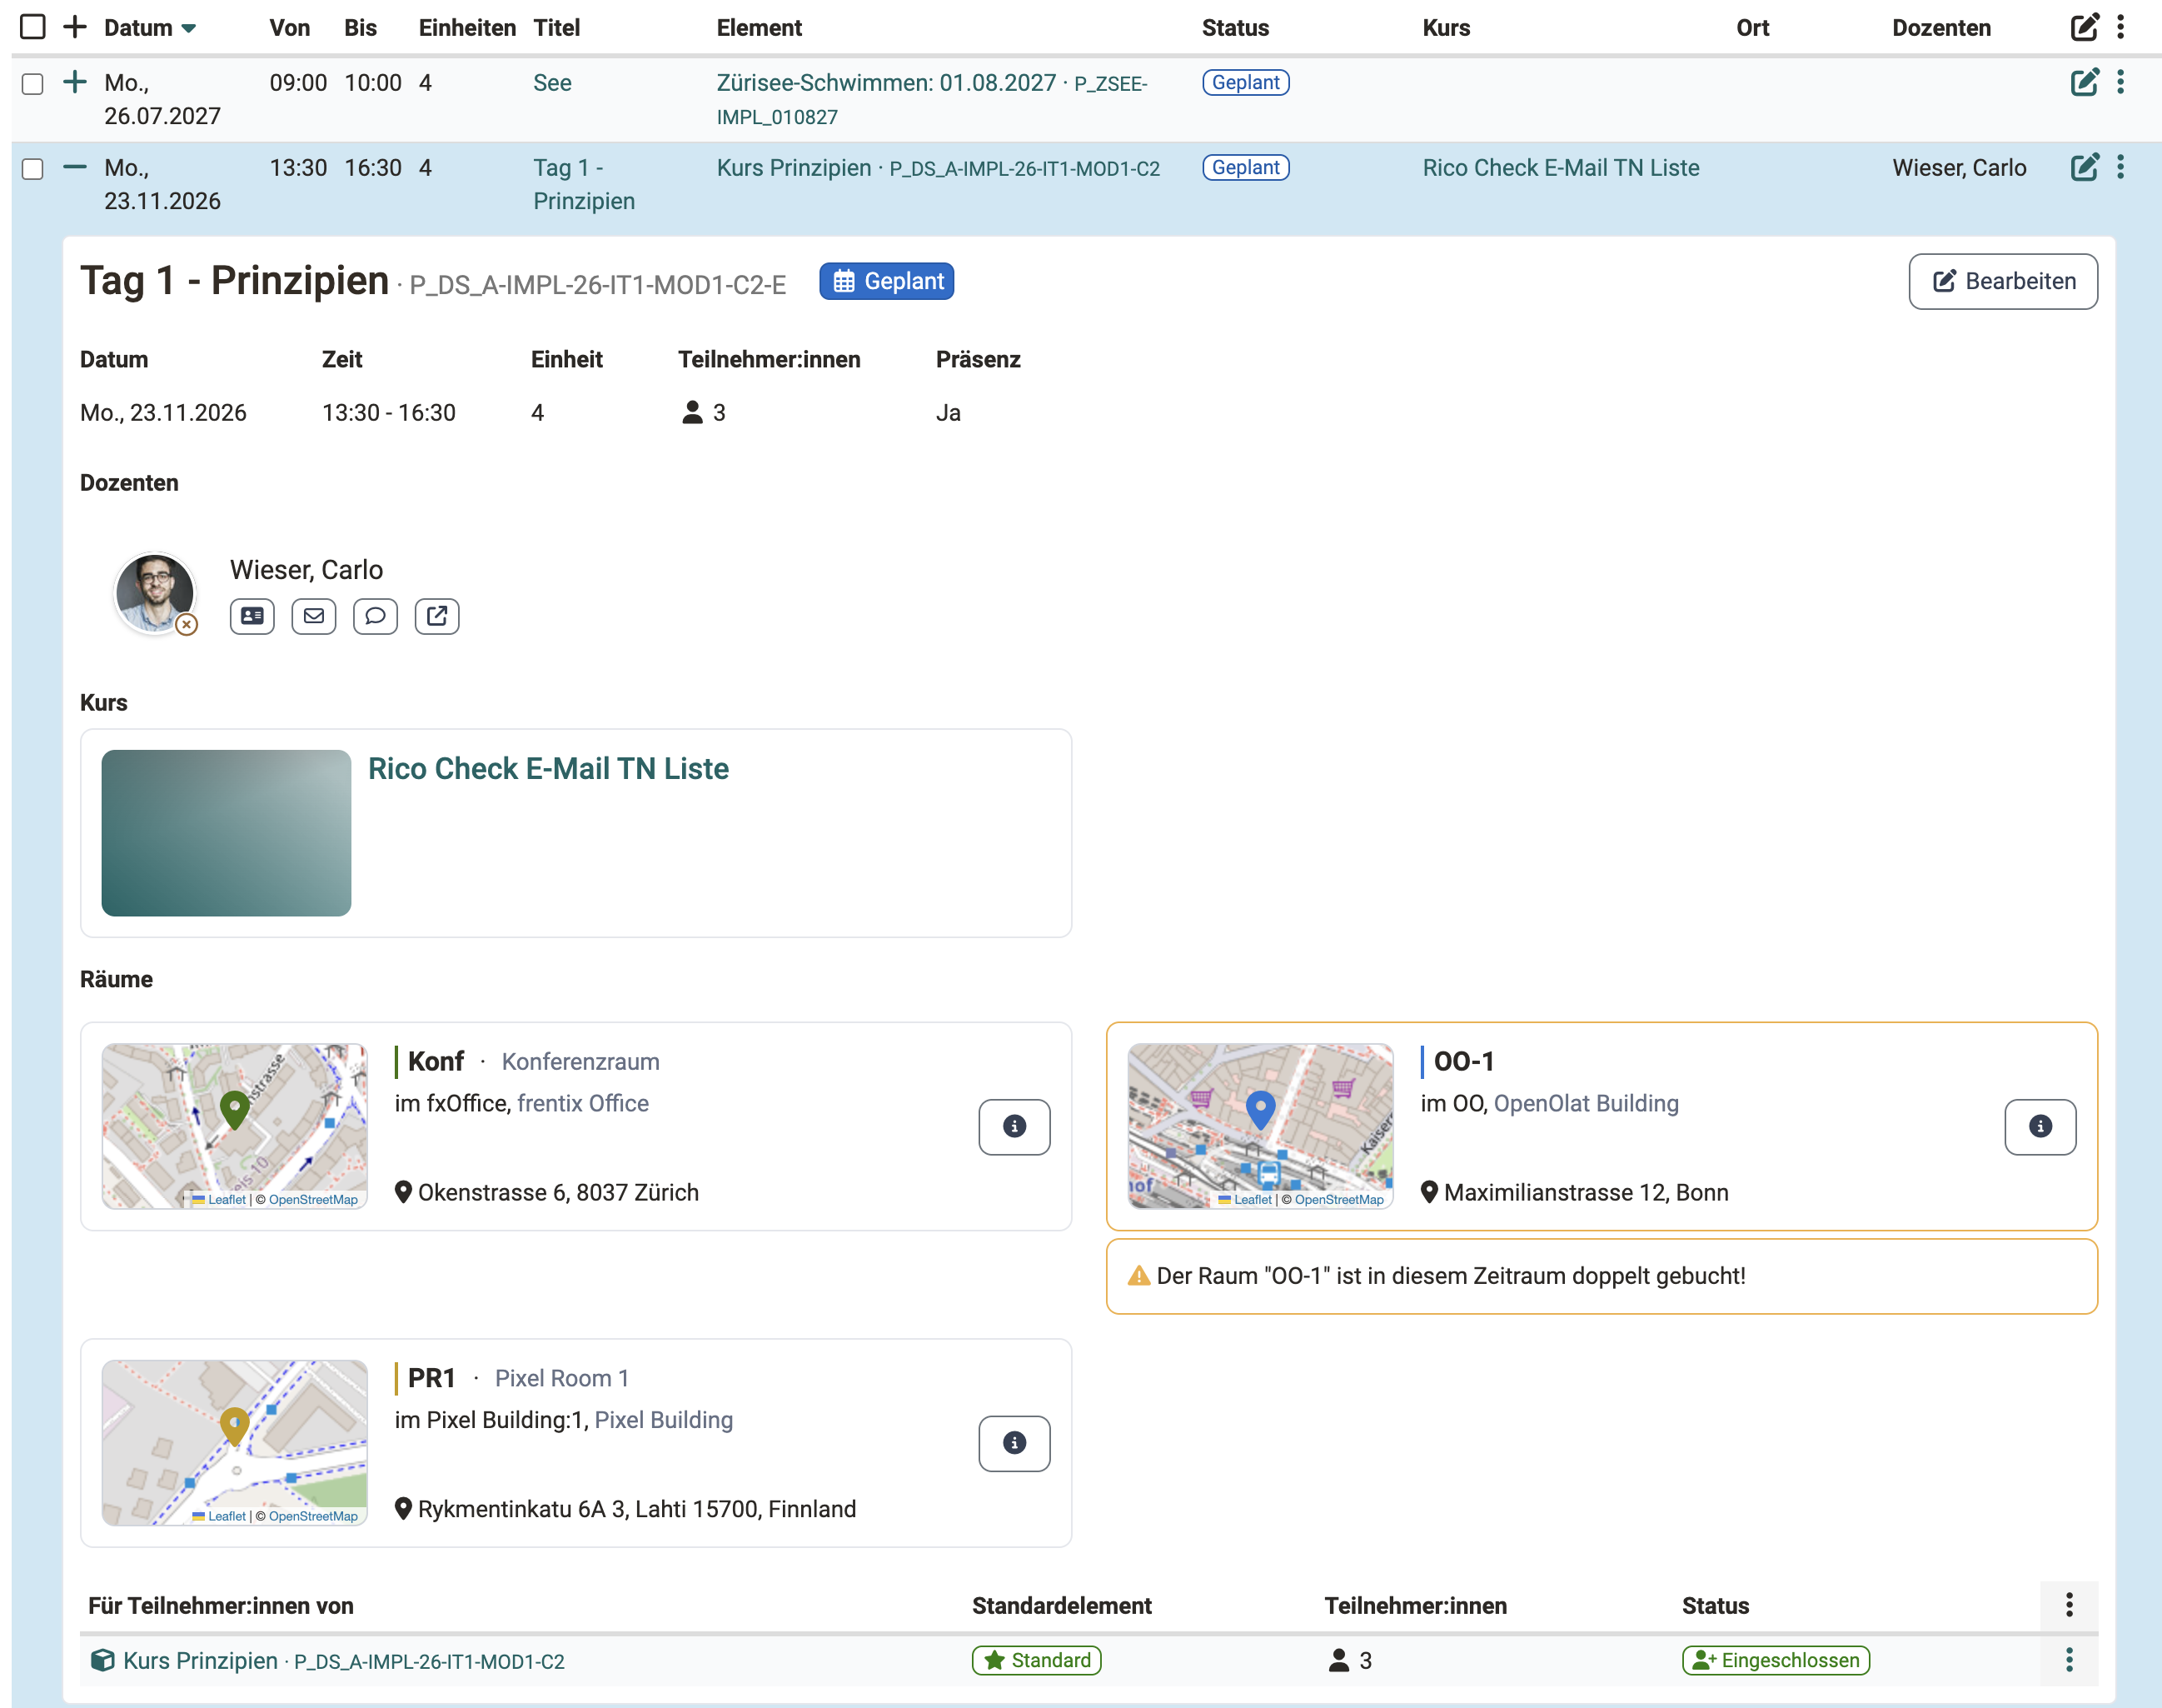Click Wieser, Carlo in table row
Image resolution: width=2162 pixels, height=1708 pixels.
[x=1959, y=168]
